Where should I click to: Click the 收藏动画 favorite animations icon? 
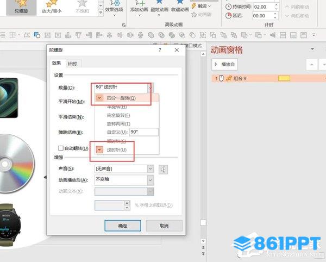click(x=180, y=7)
